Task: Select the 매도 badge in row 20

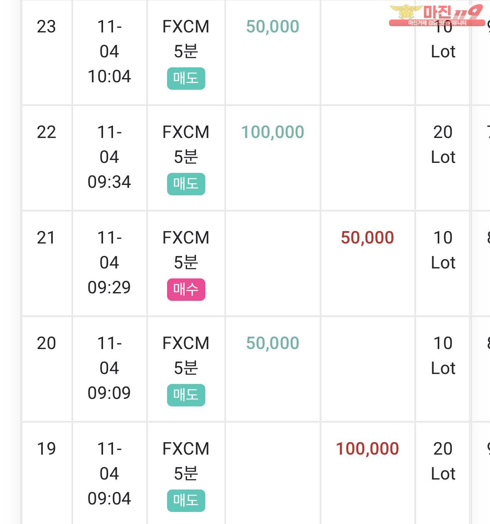Action: pyautogui.click(x=186, y=395)
